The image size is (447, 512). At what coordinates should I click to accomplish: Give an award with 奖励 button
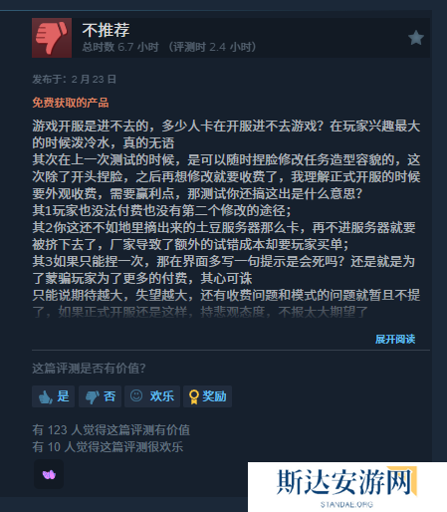click(x=207, y=396)
